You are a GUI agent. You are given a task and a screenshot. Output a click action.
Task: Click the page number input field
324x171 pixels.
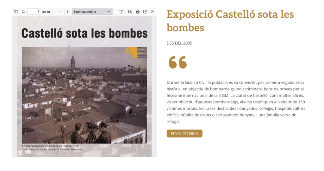tap(34, 12)
